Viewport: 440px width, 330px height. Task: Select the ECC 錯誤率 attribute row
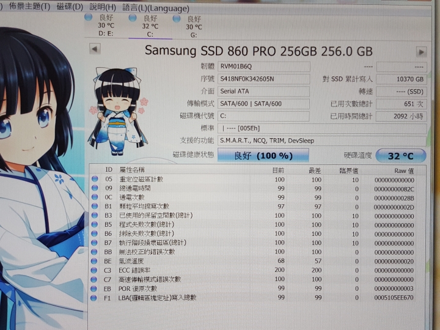[x=254, y=270]
